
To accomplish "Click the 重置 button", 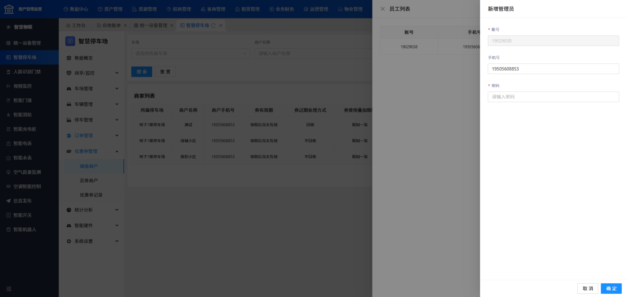I will tap(165, 72).
